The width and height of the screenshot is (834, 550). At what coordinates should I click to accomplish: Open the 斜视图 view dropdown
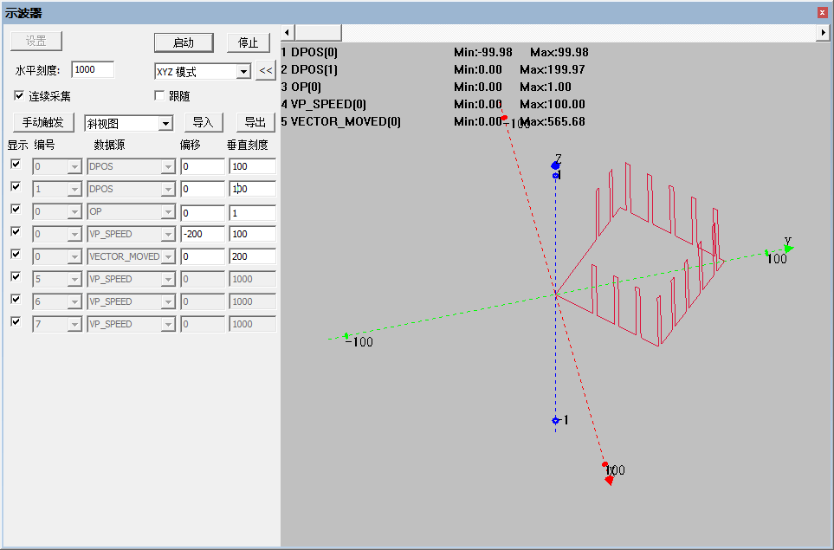point(166,123)
